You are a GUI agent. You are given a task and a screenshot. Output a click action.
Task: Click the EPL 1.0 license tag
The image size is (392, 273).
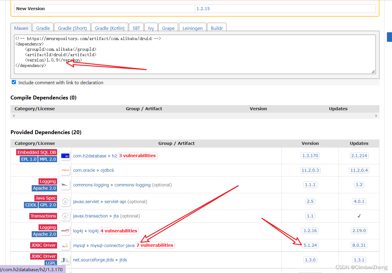pos(29,159)
